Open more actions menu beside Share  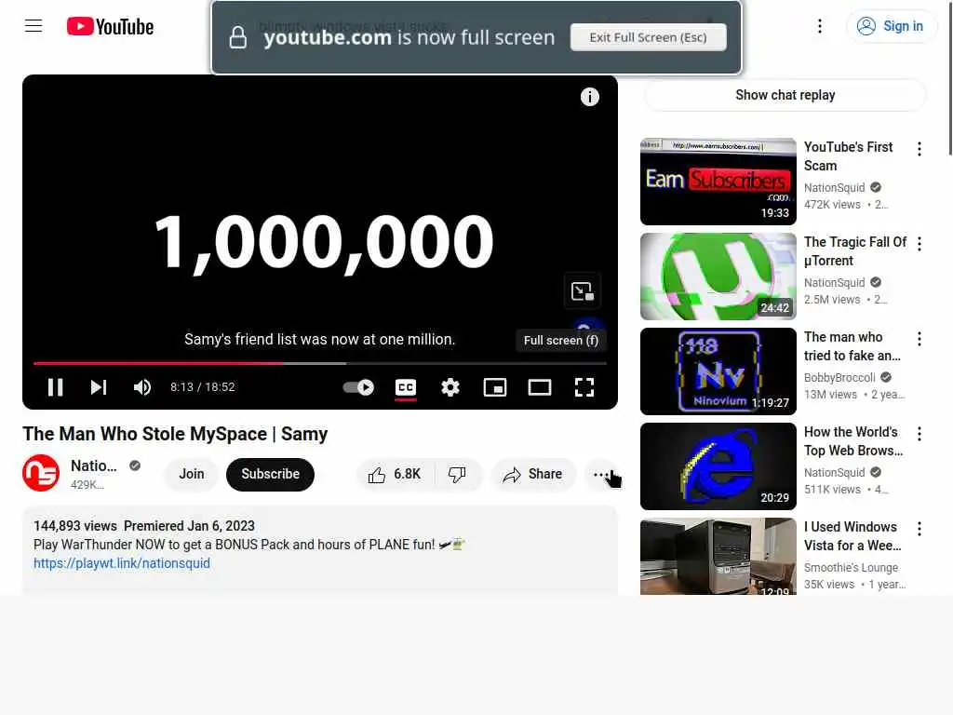[600, 474]
